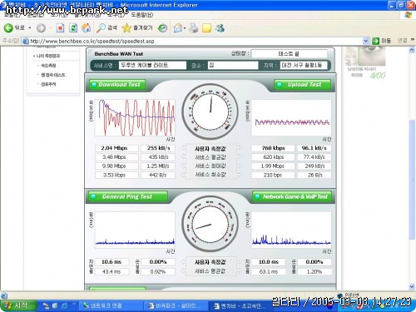Open the Favorites (즐겨찾기) star
This screenshot has height=312, width=416.
[137, 27]
